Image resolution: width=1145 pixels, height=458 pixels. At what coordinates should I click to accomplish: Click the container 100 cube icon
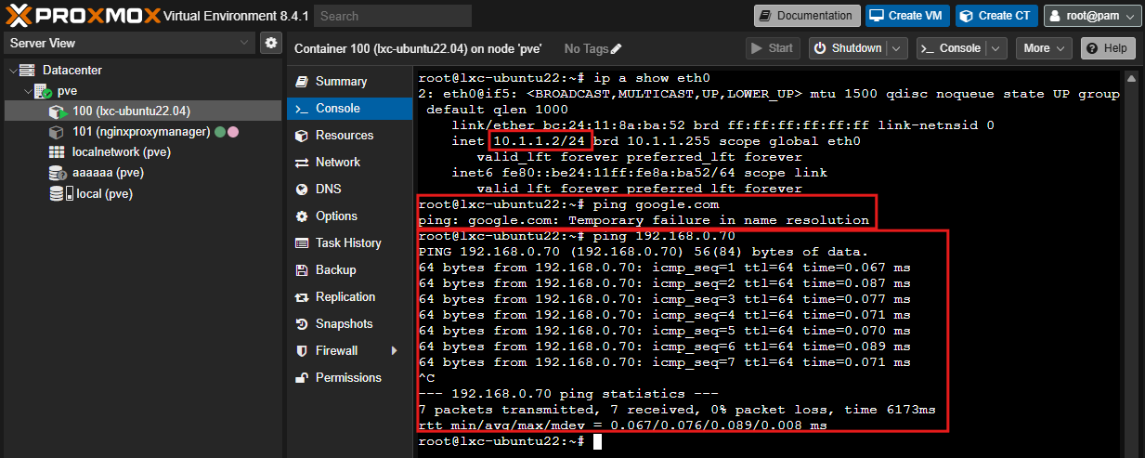pos(58,111)
